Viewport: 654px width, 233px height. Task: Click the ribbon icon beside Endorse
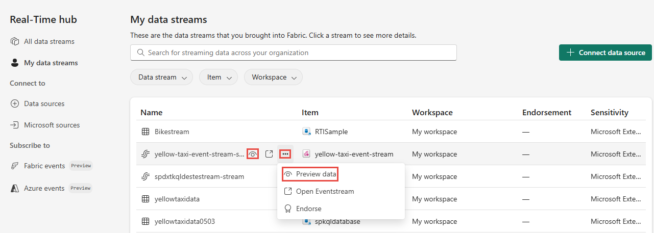288,209
